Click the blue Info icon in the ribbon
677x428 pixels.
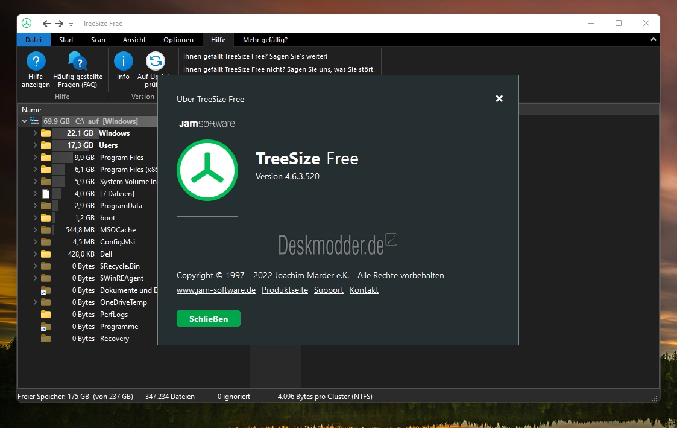(124, 61)
